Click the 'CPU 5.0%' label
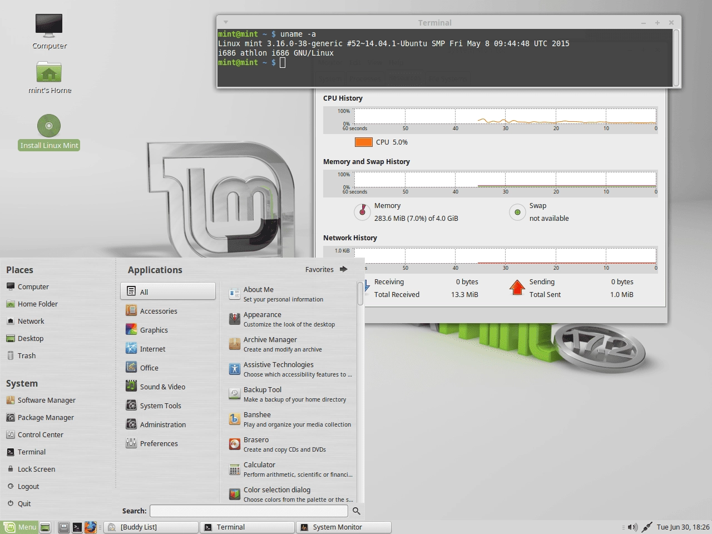This screenshot has height=534, width=712. [392, 142]
